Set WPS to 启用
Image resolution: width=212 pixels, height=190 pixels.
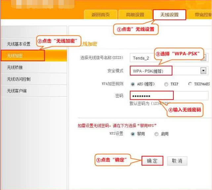(157, 134)
